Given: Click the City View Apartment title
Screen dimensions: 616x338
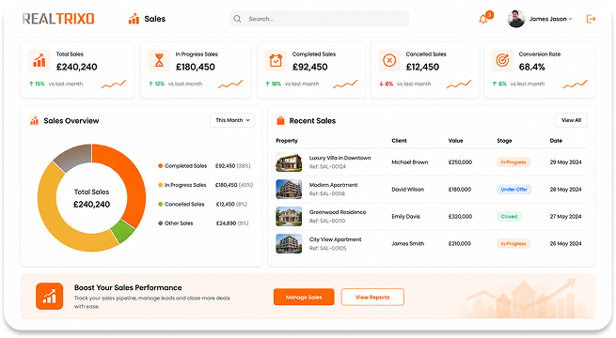Looking at the screenshot, I should (335, 239).
